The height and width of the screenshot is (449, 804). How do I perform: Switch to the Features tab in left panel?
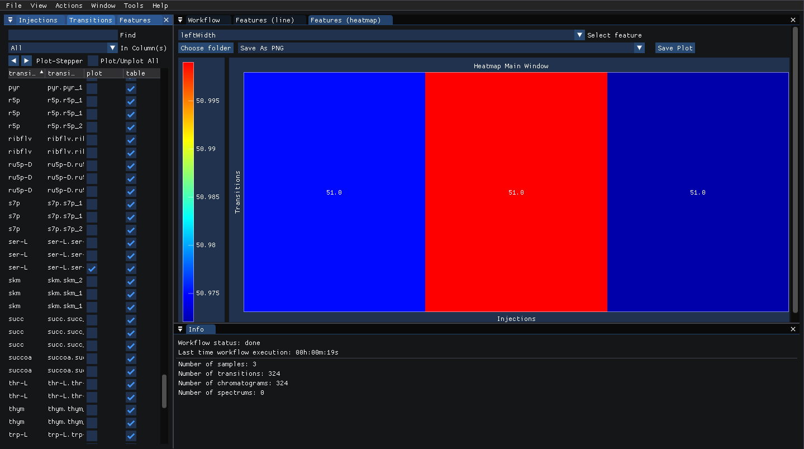point(135,20)
